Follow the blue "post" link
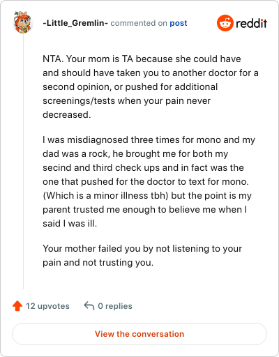279x357 pixels. (179, 23)
